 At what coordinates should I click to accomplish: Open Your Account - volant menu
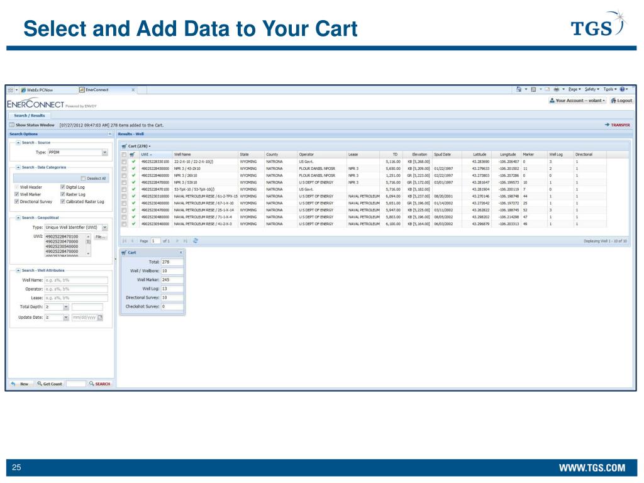577,101
